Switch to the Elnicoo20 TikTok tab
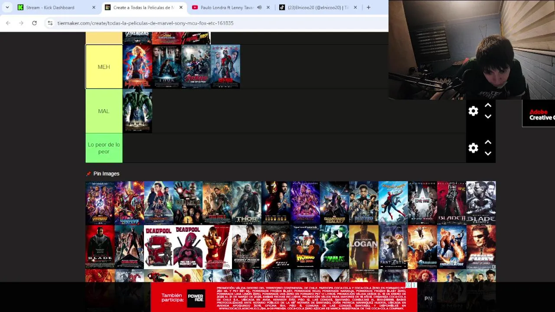 click(318, 7)
